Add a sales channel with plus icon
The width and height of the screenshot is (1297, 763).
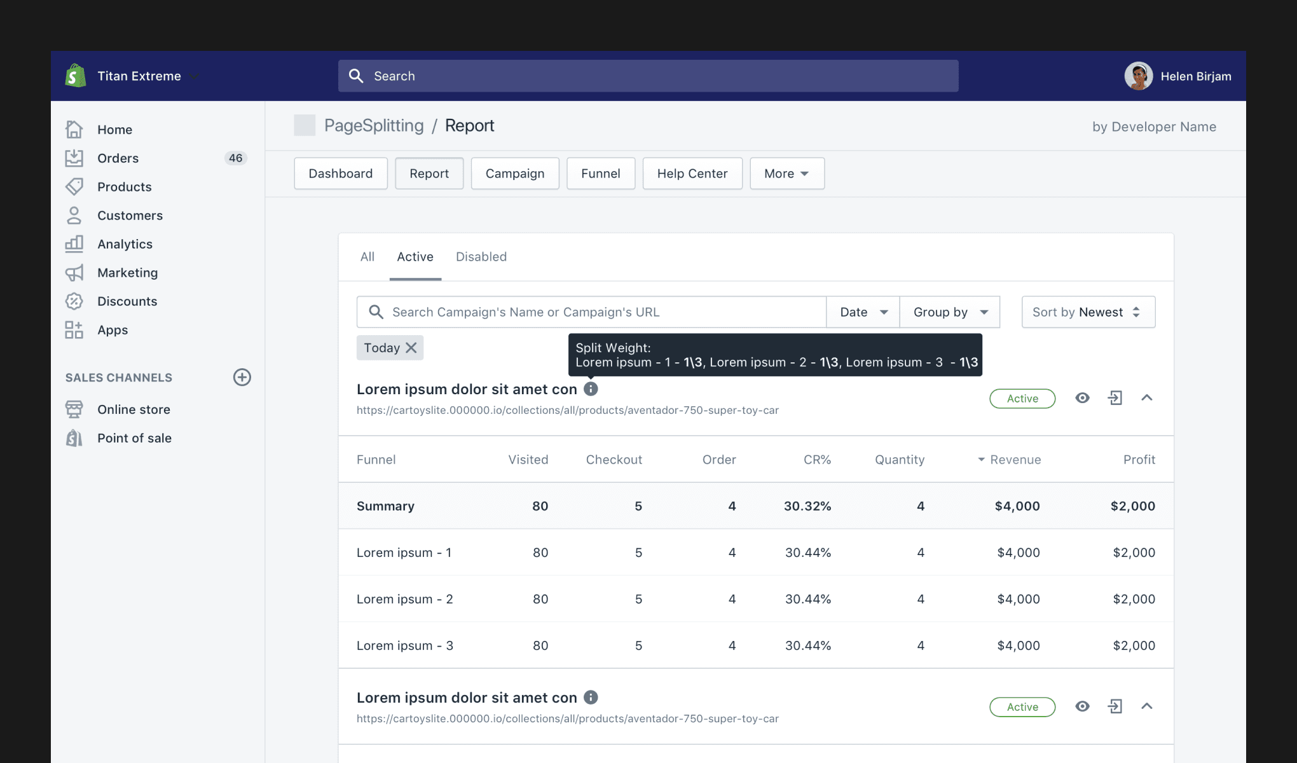(x=242, y=377)
